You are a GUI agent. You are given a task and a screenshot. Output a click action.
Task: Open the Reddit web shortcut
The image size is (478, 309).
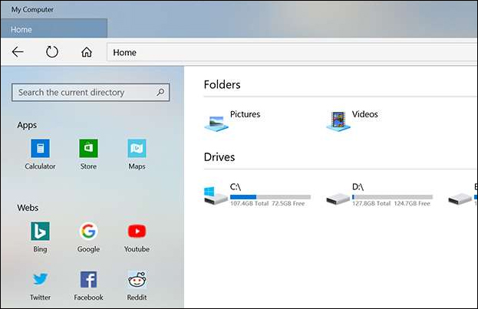coord(137,279)
